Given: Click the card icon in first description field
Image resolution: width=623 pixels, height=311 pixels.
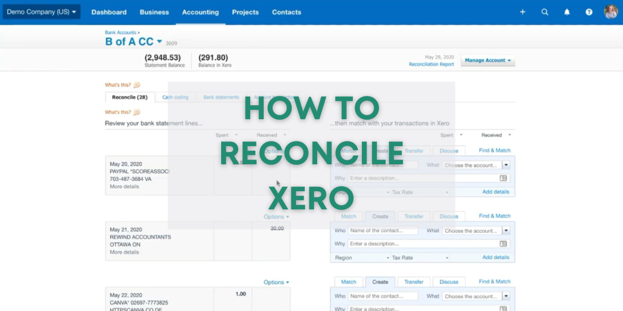Looking at the screenshot, I should (503, 178).
